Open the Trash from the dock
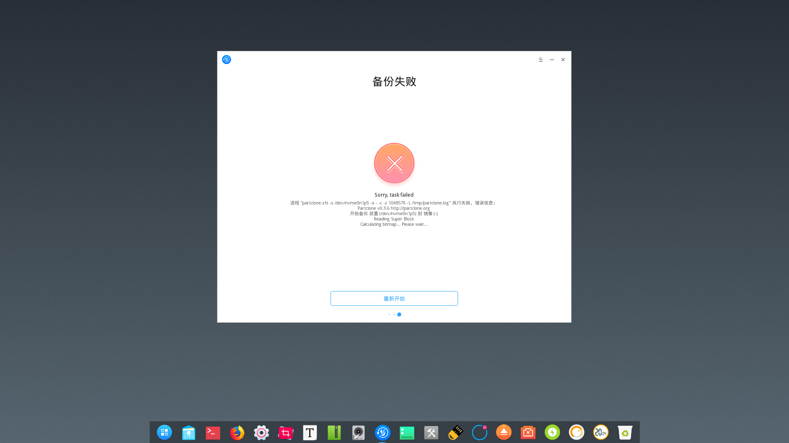This screenshot has width=789, height=443. tap(625, 432)
